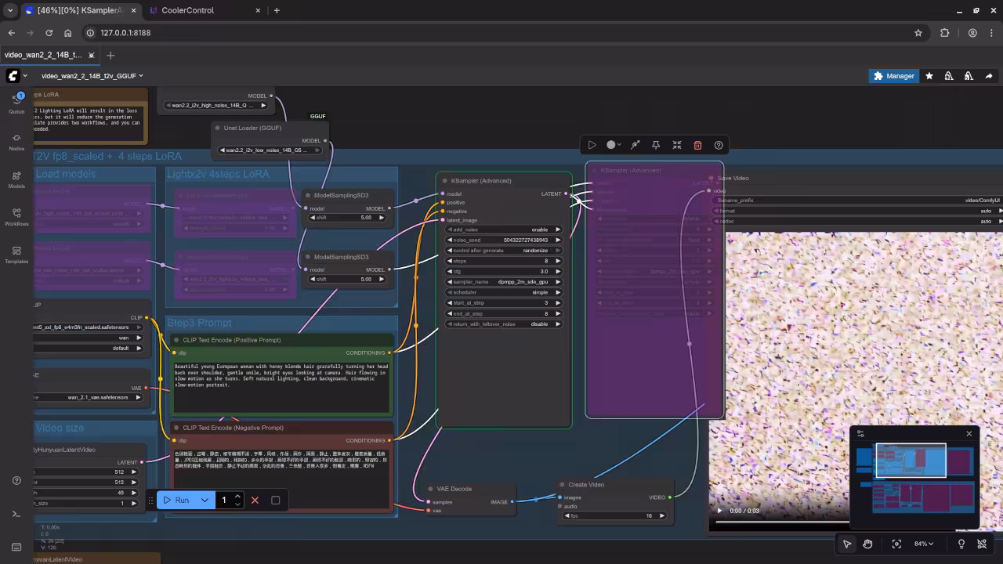Open the 84% zoom level dropdown
Image resolution: width=1003 pixels, height=564 pixels.
point(924,544)
